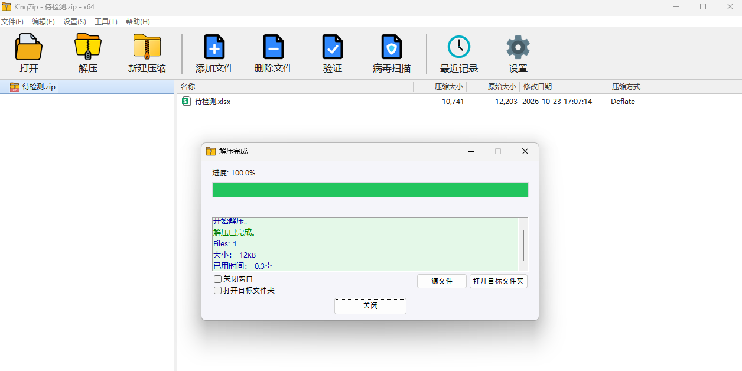This screenshot has height=371, width=742.
Task: Sort by 压缩大小 column header
Action: pos(440,87)
